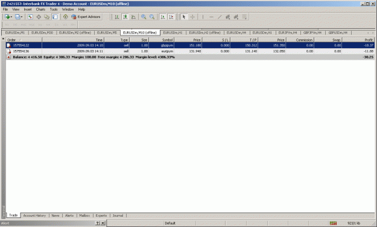Viewport: 377px width, 227px height.
Task: Switch to EURUSDm,M30 chart tab
Action: click(x=42, y=33)
